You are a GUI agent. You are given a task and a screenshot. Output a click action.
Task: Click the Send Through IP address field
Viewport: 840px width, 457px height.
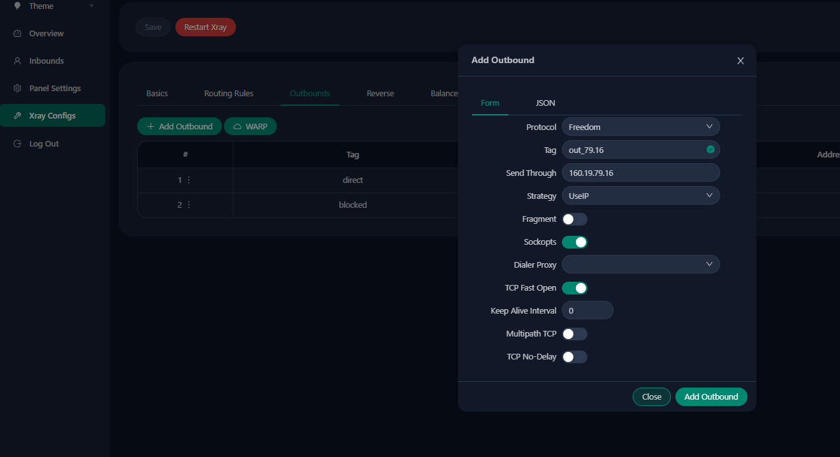coord(640,173)
